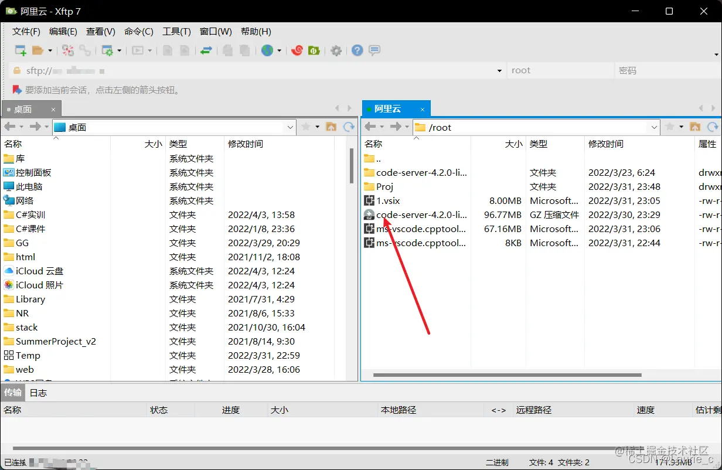The image size is (722, 470).
Task: Click local pane favorites star icon
Action: pyautogui.click(x=306, y=127)
